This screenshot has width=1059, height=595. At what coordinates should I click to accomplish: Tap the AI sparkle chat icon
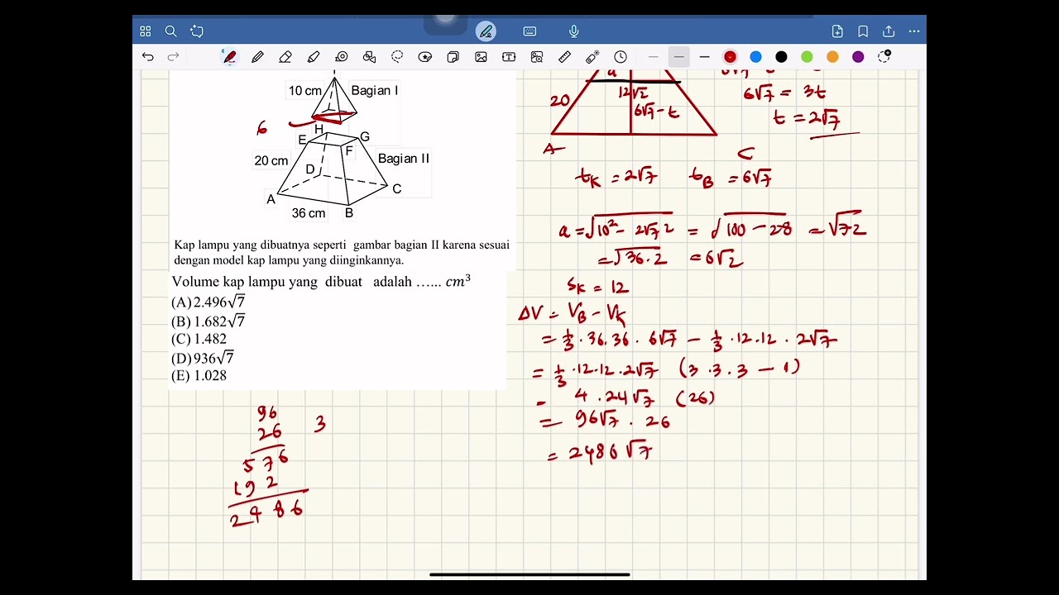197,31
